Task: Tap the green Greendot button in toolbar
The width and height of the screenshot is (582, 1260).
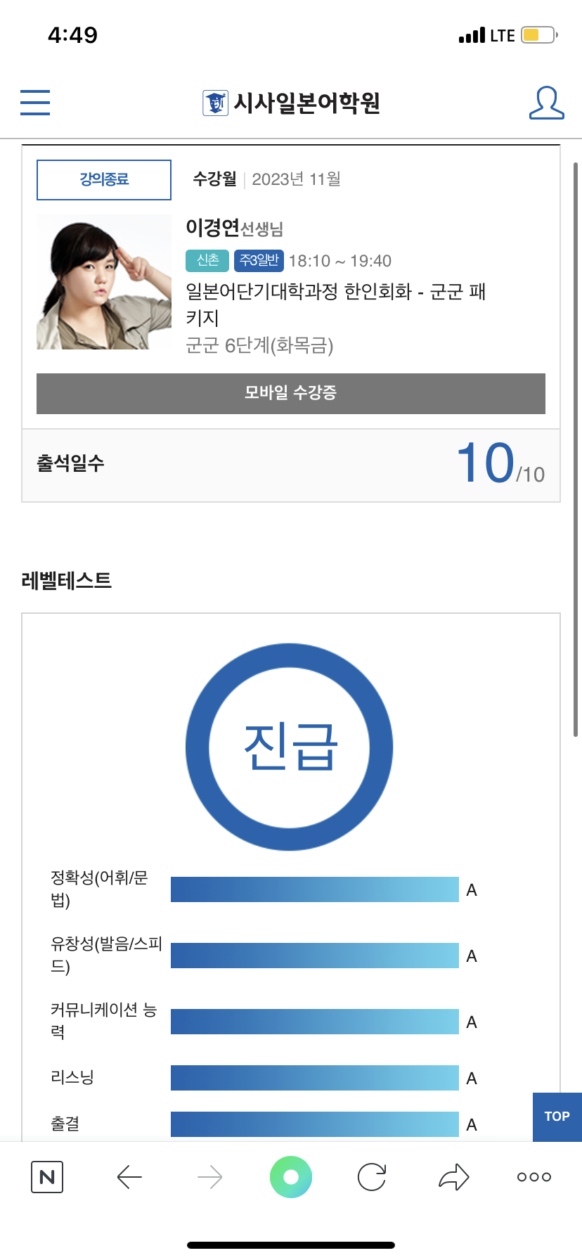Action: point(291,1176)
